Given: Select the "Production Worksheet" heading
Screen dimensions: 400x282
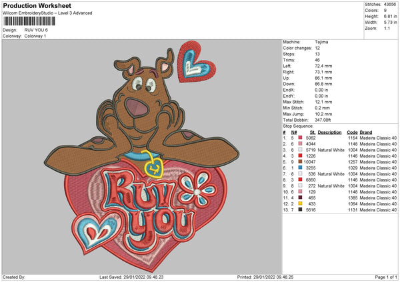Looking at the screenshot, I should pyautogui.click(x=37, y=5).
